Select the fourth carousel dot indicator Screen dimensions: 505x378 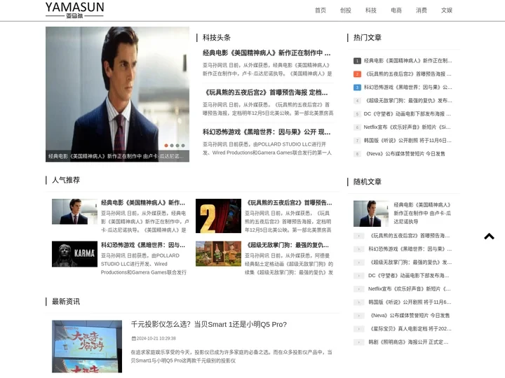click(183, 146)
